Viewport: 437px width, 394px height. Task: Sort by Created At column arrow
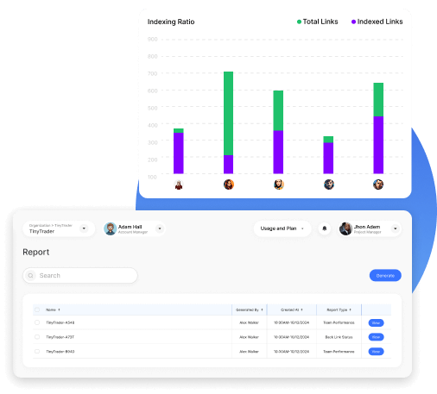301,310
